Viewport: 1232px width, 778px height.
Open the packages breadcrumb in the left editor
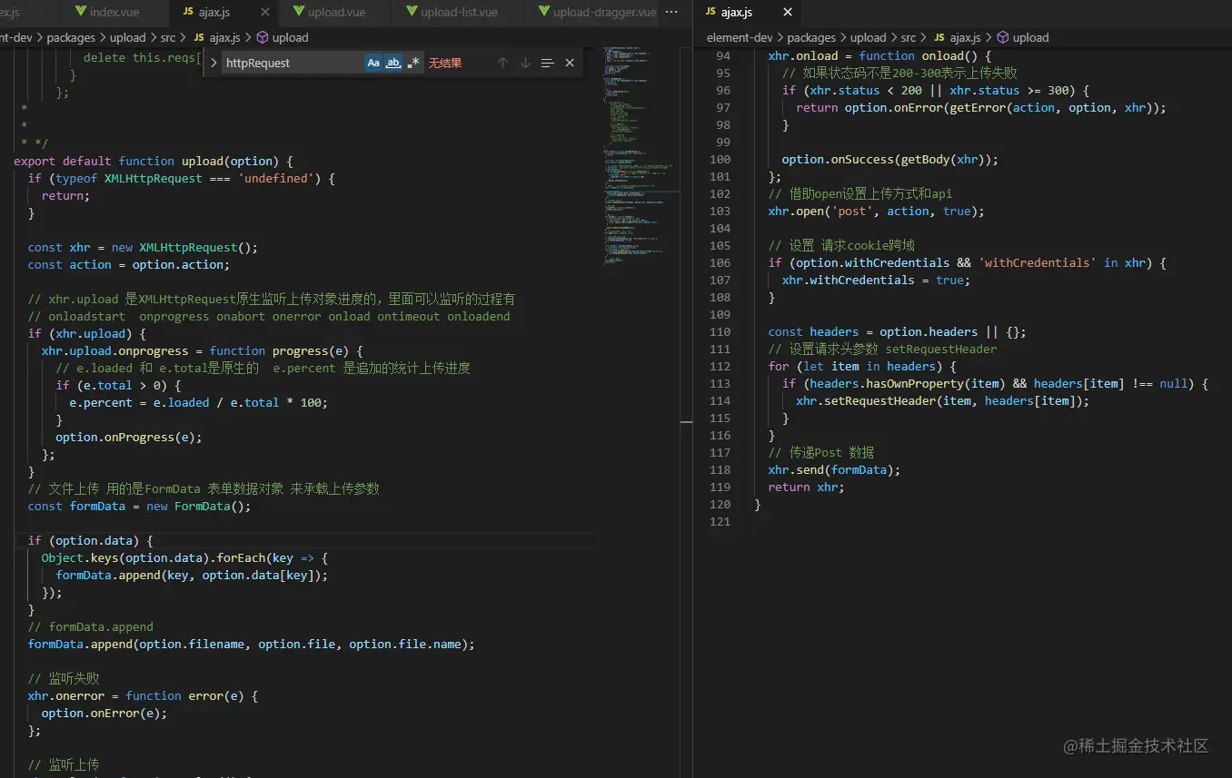pyautogui.click(x=71, y=37)
